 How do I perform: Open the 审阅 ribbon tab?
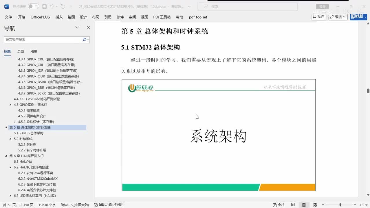pyautogui.click(x=132, y=17)
